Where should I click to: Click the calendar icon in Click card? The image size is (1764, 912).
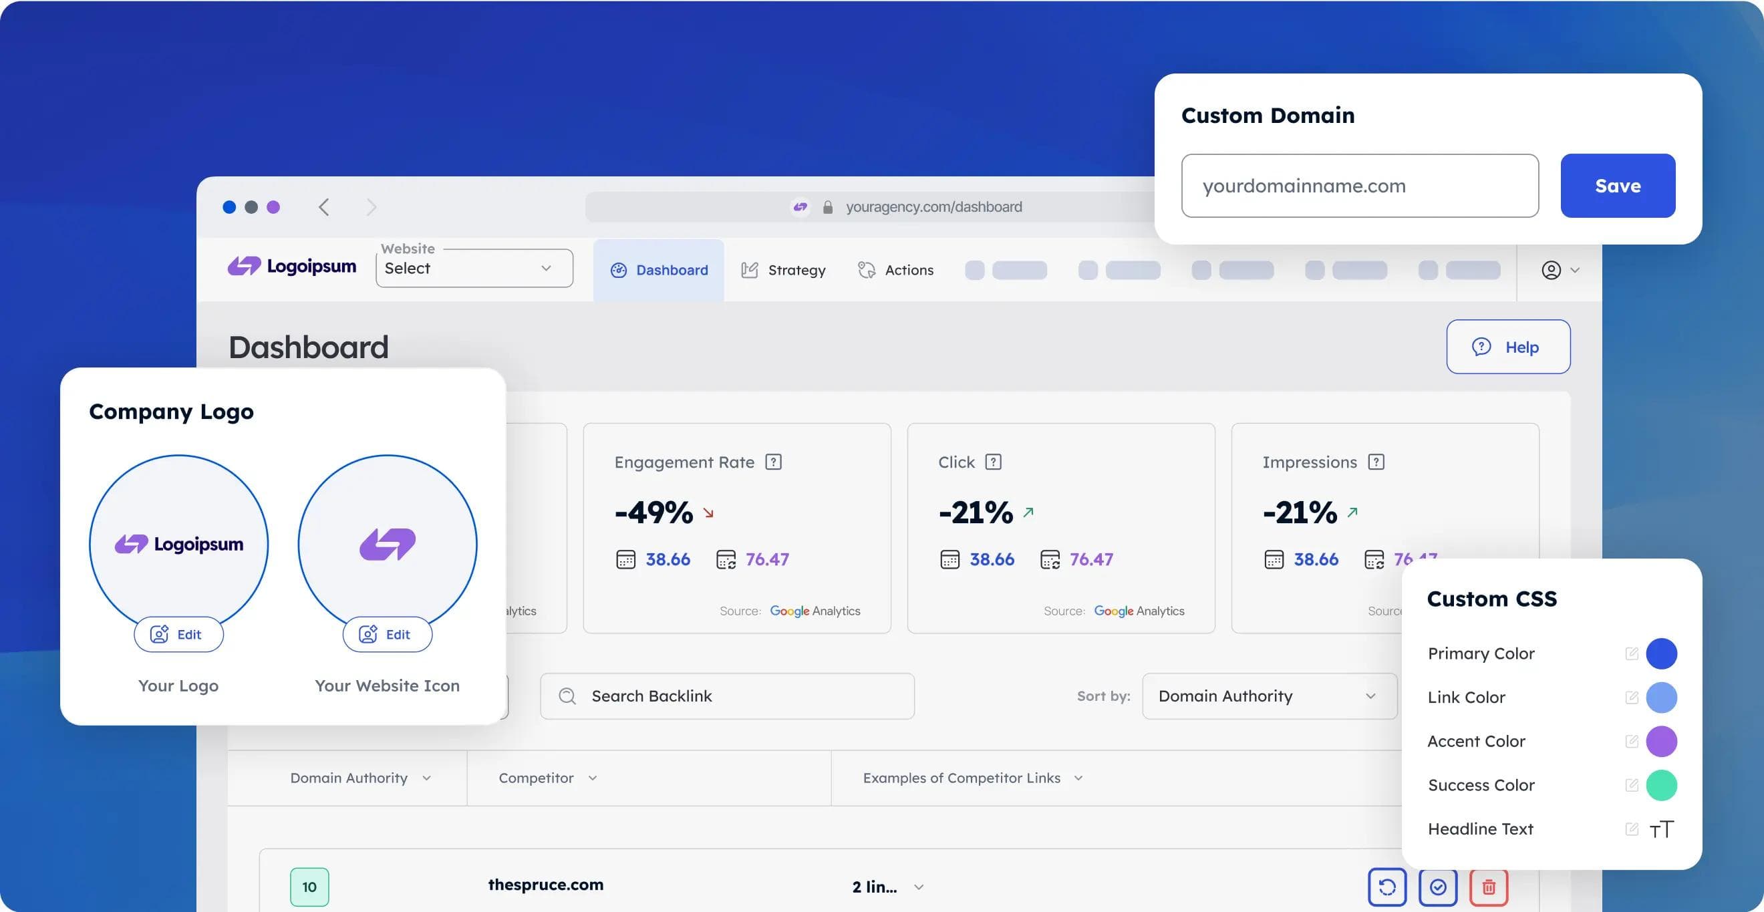[x=949, y=560]
